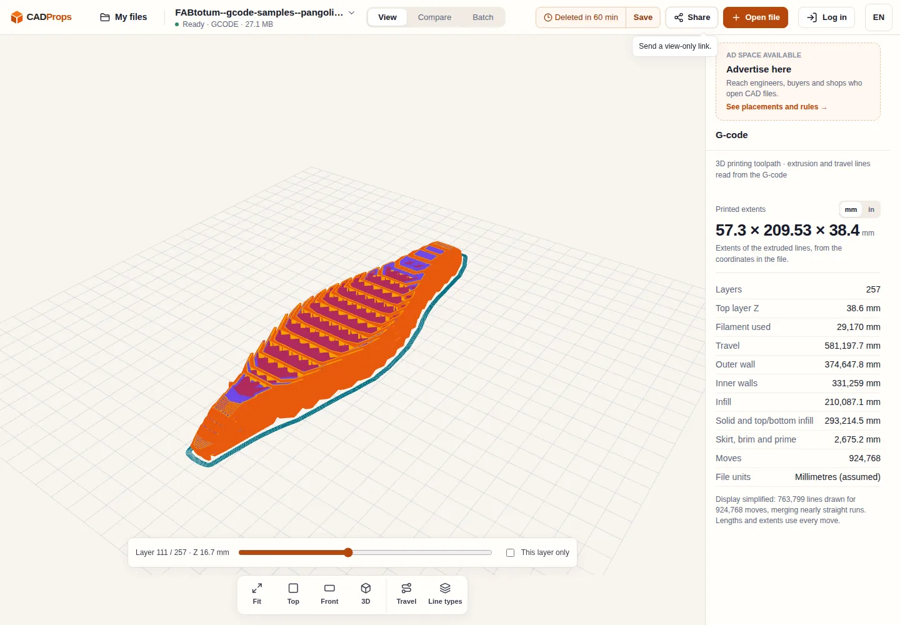Select the Front view icon
This screenshot has height=625, width=900.
click(329, 594)
